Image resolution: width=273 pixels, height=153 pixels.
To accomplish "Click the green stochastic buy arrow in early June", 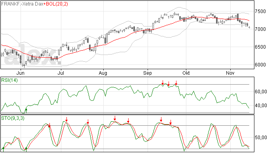I will pyautogui.click(x=26, y=149).
